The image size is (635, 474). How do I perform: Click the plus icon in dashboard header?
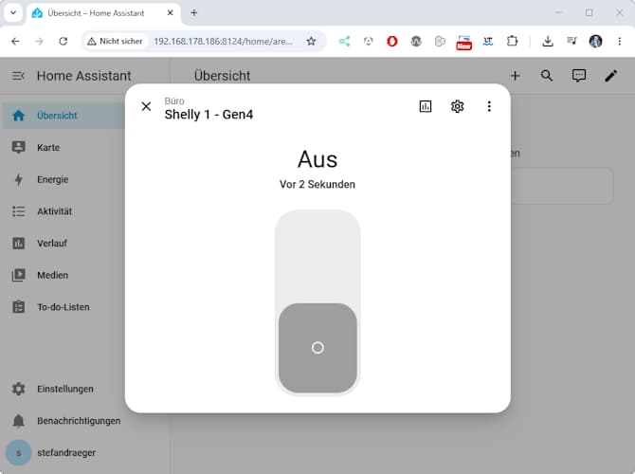click(x=515, y=76)
